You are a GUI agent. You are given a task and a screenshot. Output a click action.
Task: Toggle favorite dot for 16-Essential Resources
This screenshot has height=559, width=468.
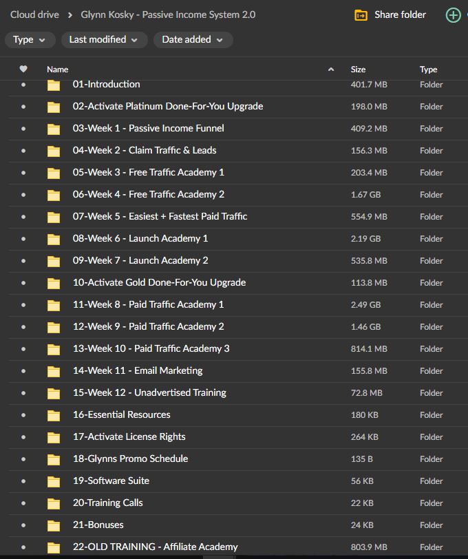[23, 415]
